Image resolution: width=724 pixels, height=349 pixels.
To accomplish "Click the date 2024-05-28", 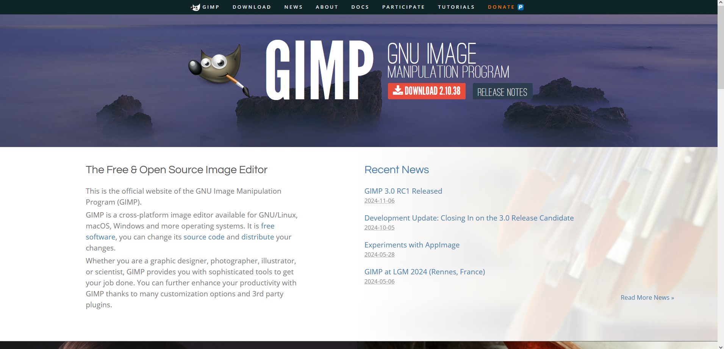I will (x=380, y=255).
